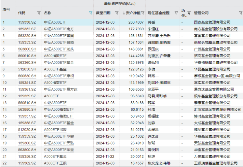Image resolution: width=243 pixels, height=167 pixels.
Task: Click the 管理公司 column header label
Action: pos(201,13)
